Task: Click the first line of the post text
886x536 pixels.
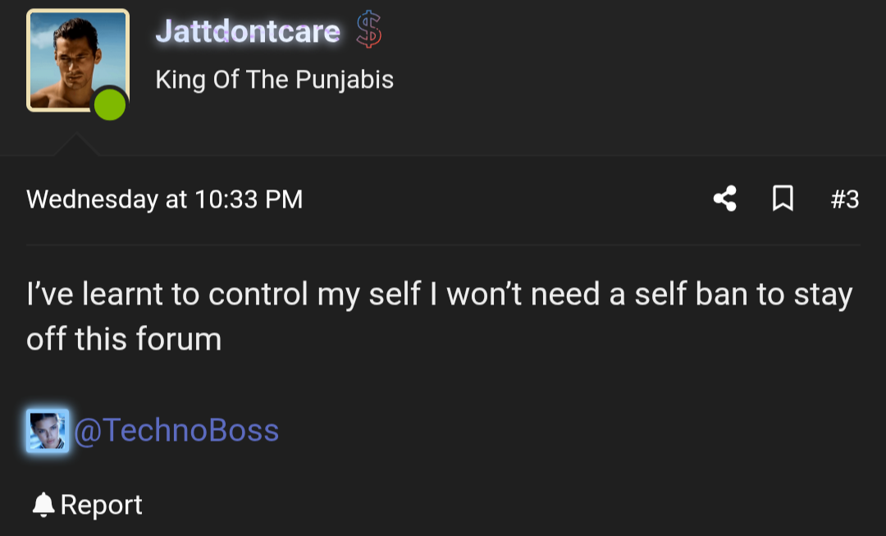Action: coord(440,294)
